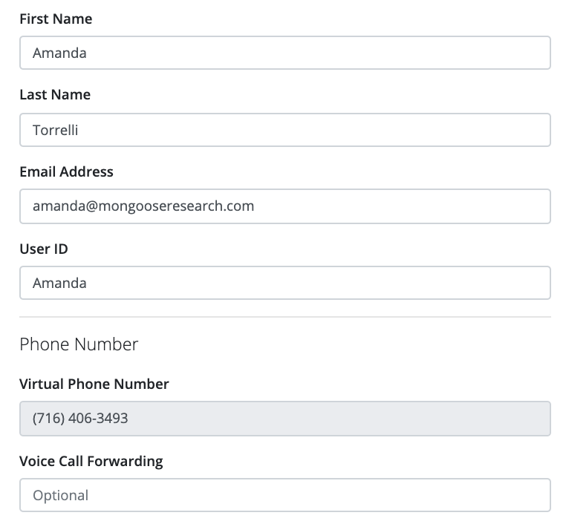Click the "User ID" field label
The width and height of the screenshot is (566, 524).
point(44,249)
